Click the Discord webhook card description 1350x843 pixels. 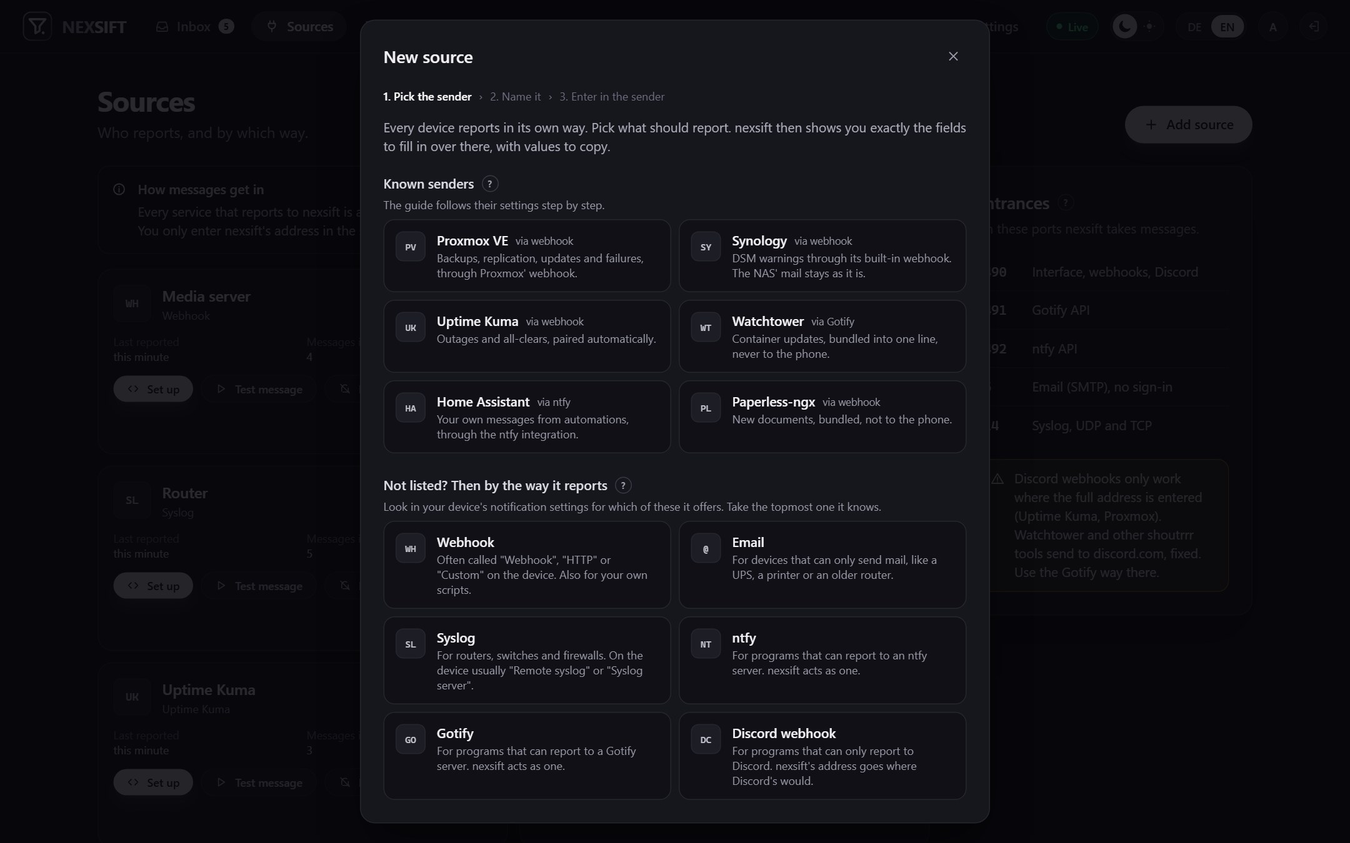click(x=824, y=766)
